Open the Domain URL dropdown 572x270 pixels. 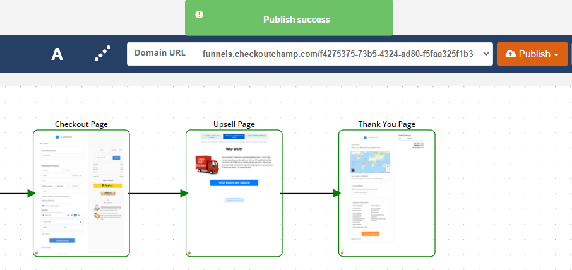pyautogui.click(x=486, y=54)
